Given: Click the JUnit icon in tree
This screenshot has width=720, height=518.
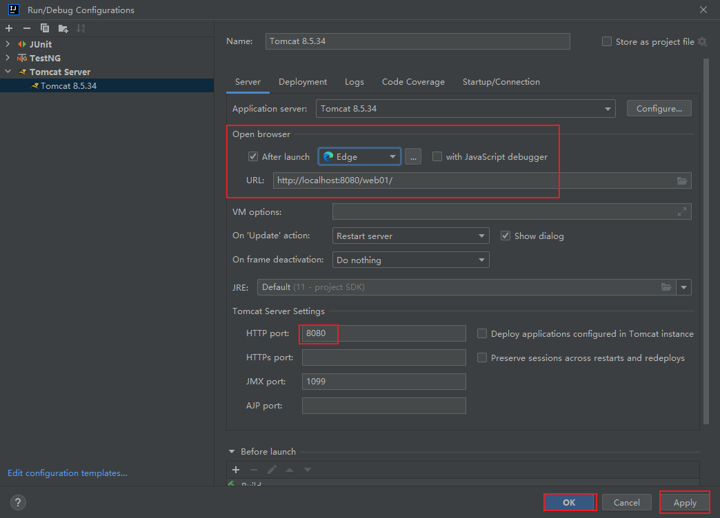Looking at the screenshot, I should coord(22,45).
